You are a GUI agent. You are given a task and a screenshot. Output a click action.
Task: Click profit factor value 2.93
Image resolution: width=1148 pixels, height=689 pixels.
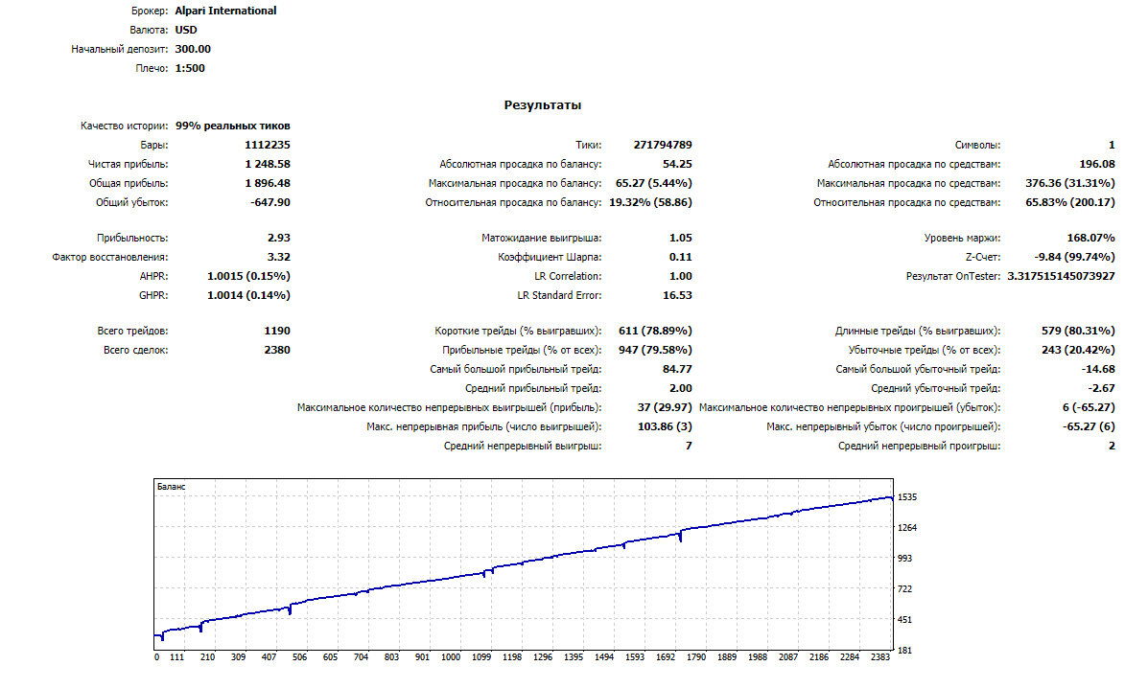279,238
